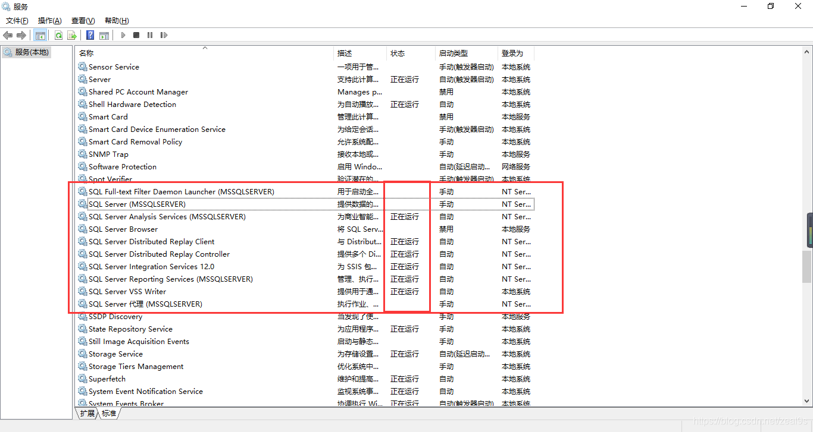Open the 帮助(H) menu
Screen dimensions: 813x432
pos(117,21)
